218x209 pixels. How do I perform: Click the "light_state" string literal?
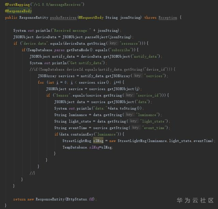click(153, 121)
